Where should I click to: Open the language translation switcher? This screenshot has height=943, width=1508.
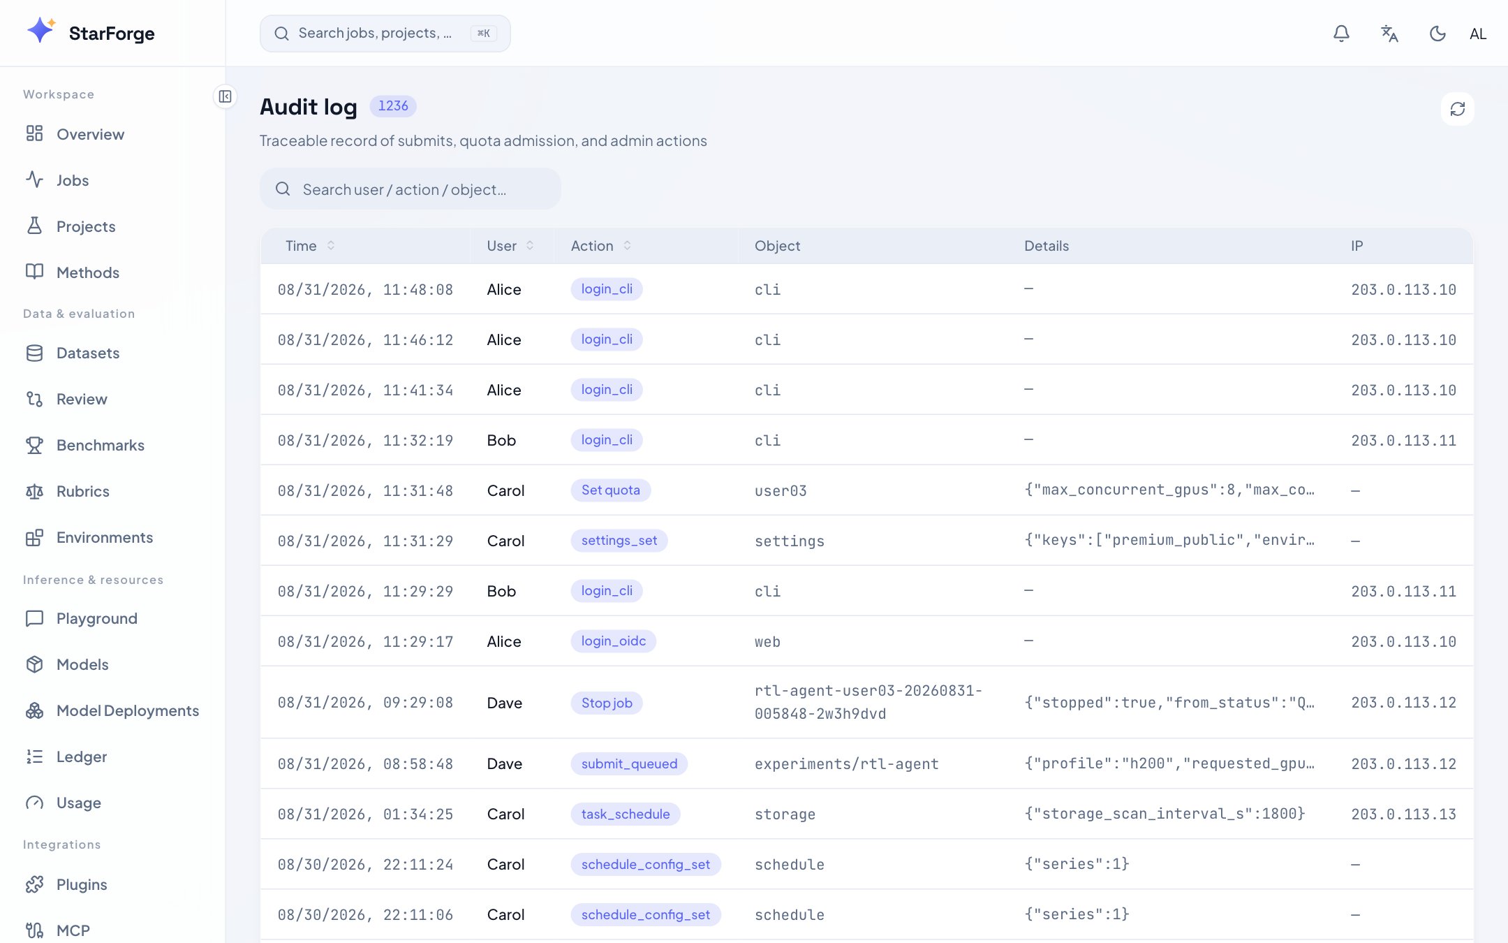pos(1389,34)
